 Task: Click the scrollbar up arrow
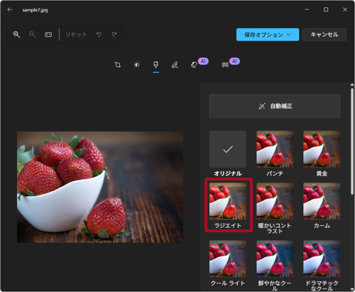click(352, 85)
